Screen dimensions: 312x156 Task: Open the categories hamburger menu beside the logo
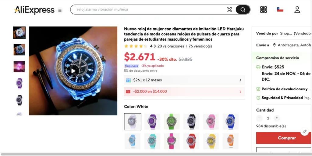[x=60, y=10]
